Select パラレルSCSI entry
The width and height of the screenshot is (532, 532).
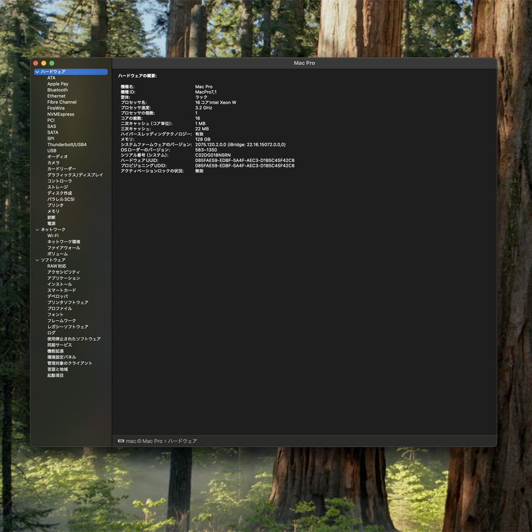(x=61, y=199)
